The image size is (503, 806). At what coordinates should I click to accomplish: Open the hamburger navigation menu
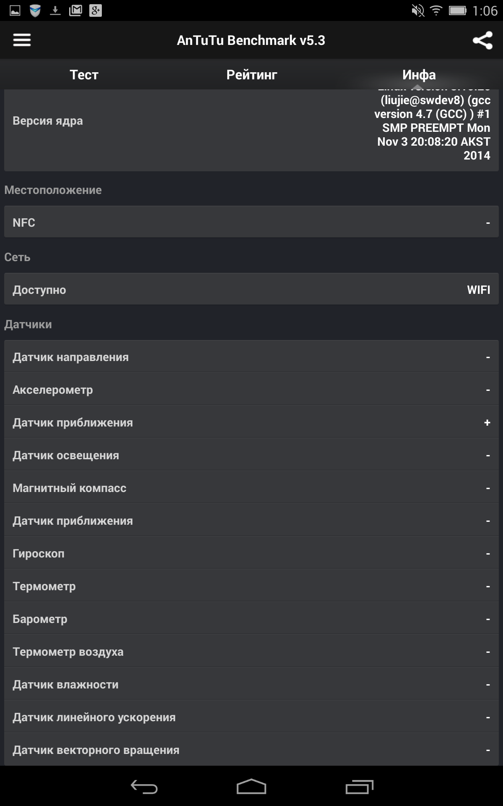click(x=22, y=40)
